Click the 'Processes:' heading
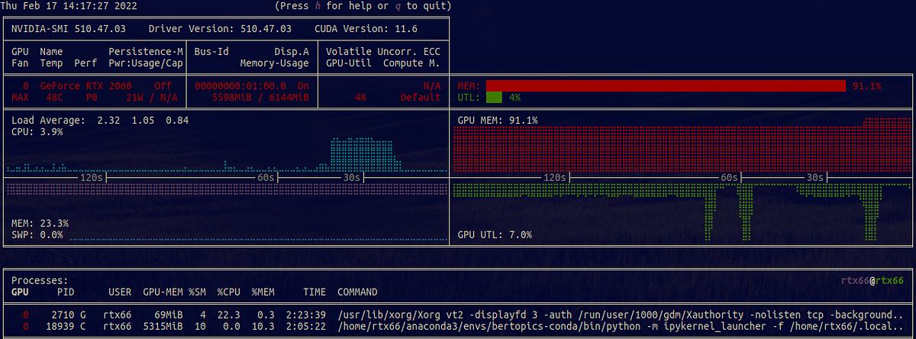916x339 pixels. click(x=40, y=281)
